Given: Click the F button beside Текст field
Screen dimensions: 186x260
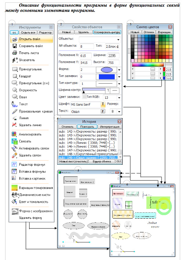Looking at the screenshot, I should (x=103, y=111).
